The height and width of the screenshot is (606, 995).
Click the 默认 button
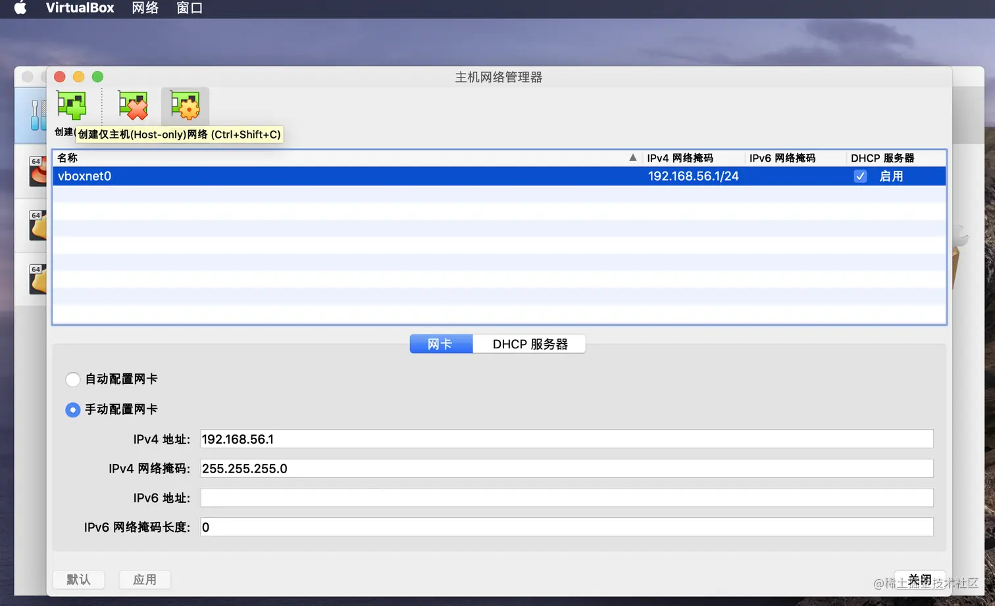click(79, 580)
